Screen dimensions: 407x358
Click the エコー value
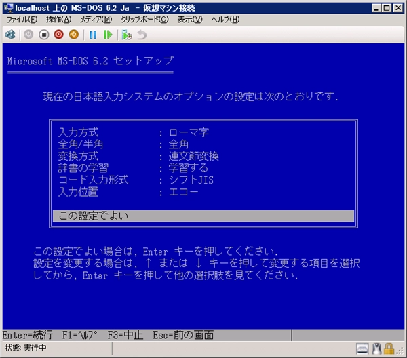pyautogui.click(x=184, y=192)
